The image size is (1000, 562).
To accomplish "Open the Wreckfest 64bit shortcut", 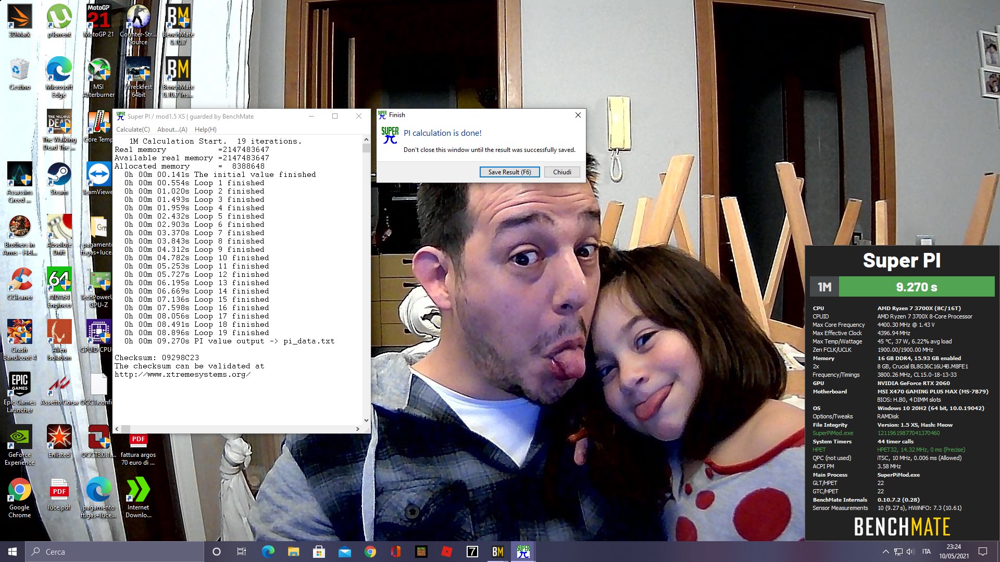I will (x=138, y=77).
